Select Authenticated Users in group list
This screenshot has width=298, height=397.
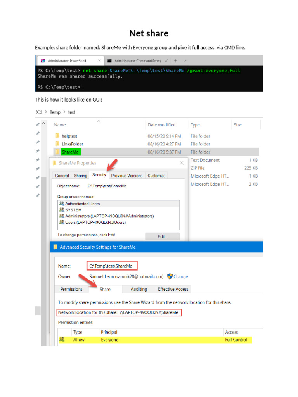point(118,204)
